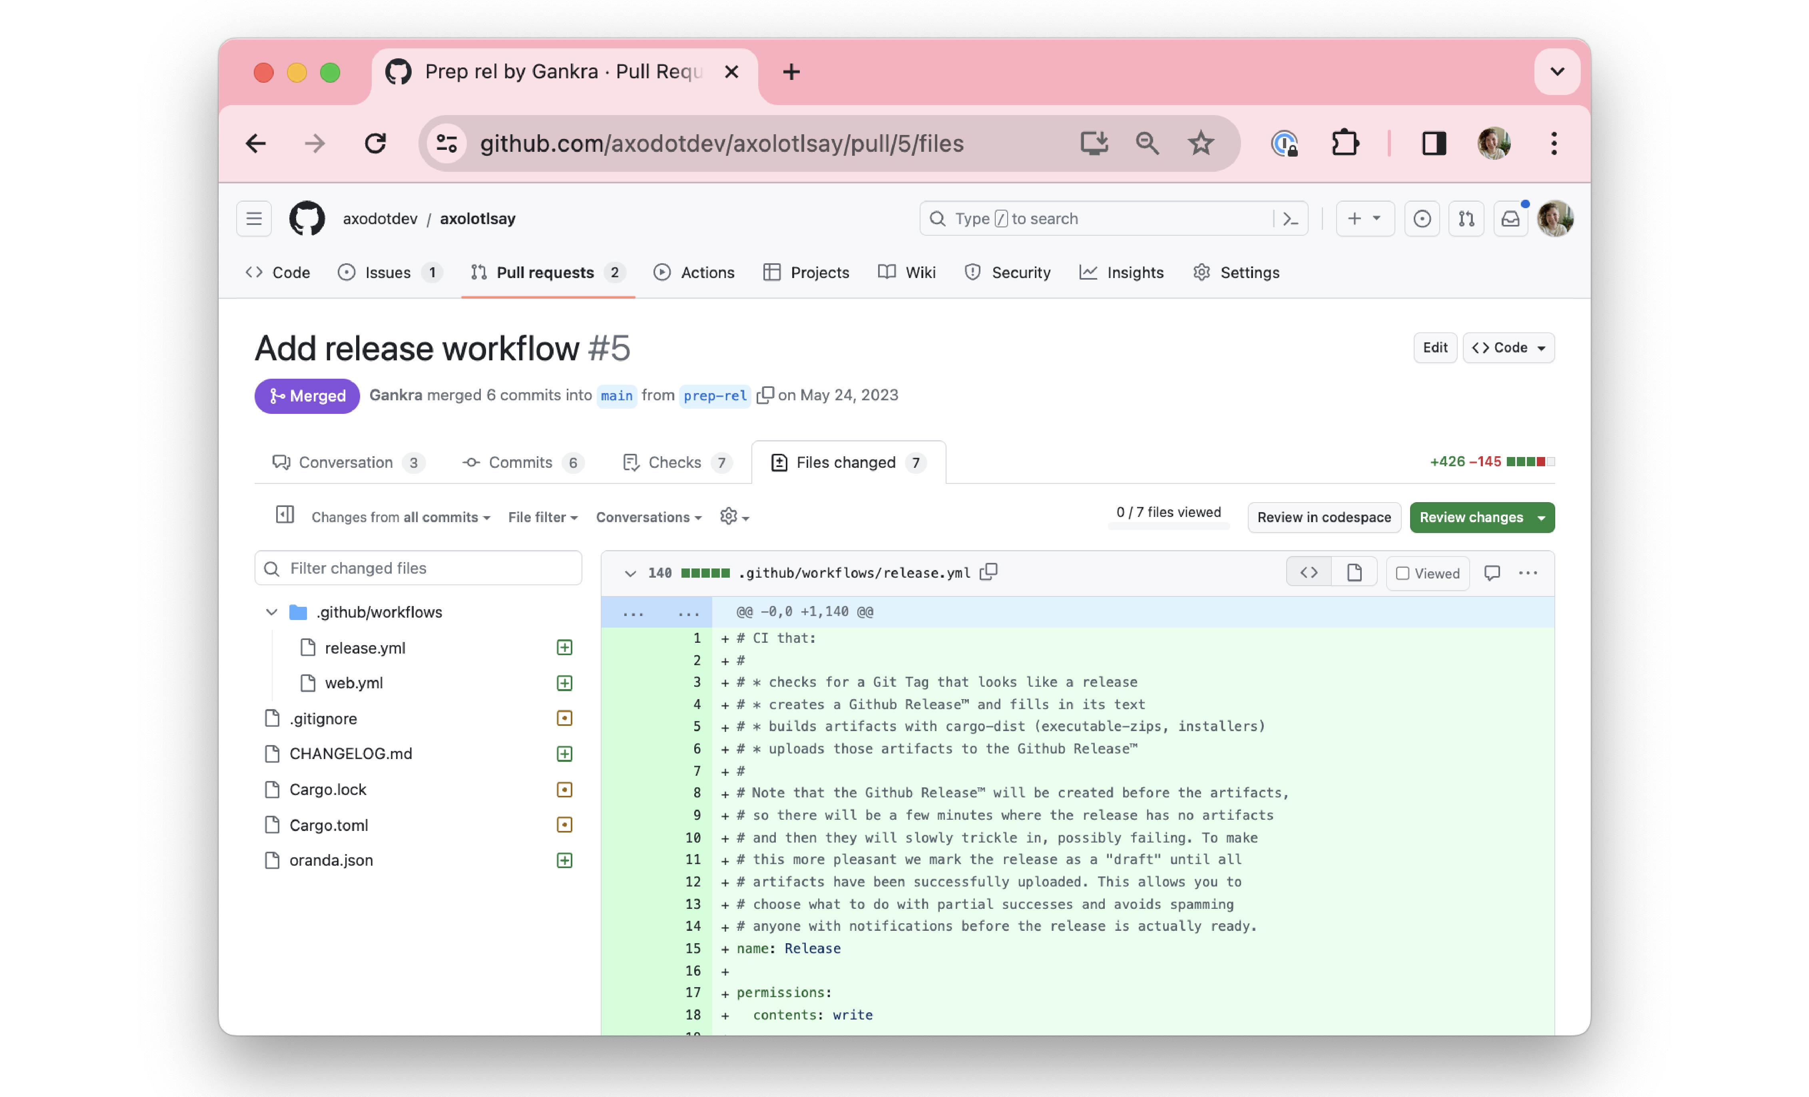Mark release.yml as Viewed
The image size is (1809, 1097).
[1427, 573]
